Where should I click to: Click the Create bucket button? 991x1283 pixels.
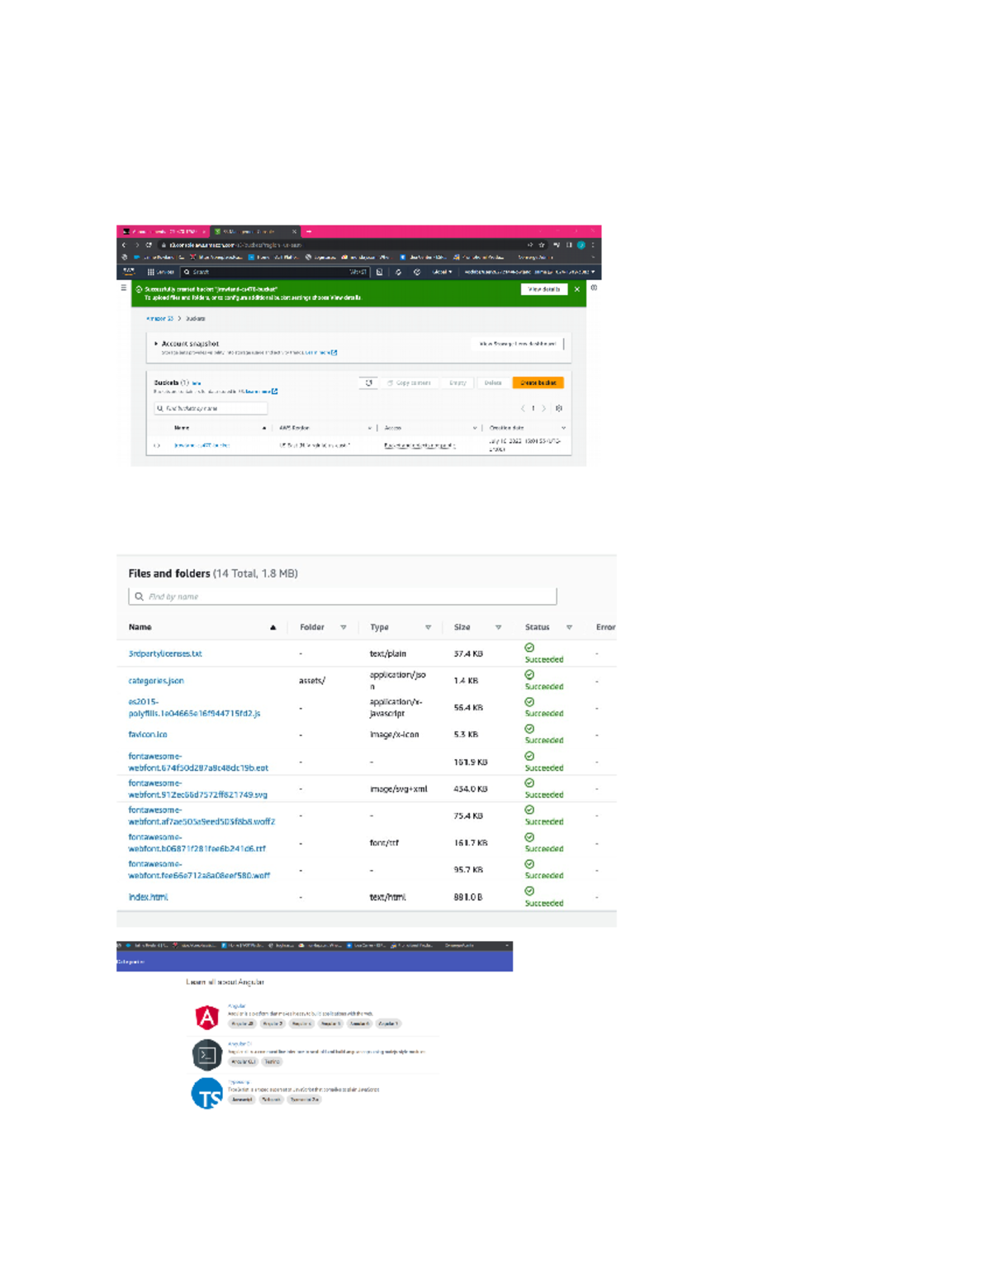point(538,383)
